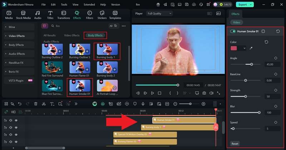Open the Transitions panel
This screenshot has height=150, width=286.
click(64, 15)
